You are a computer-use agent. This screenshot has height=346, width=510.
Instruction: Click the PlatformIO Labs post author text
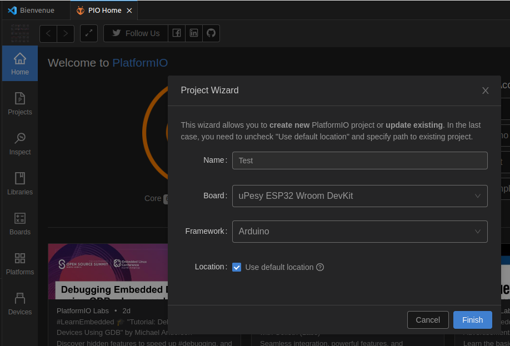tap(83, 311)
